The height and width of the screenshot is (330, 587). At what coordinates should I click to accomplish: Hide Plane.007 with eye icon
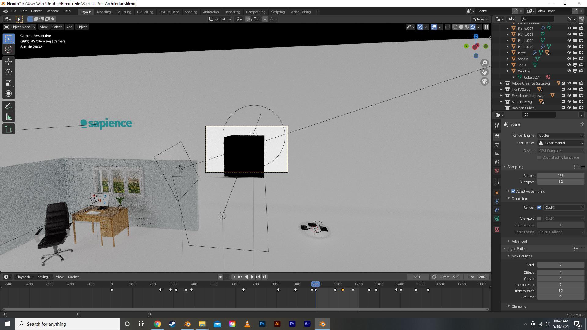(569, 28)
